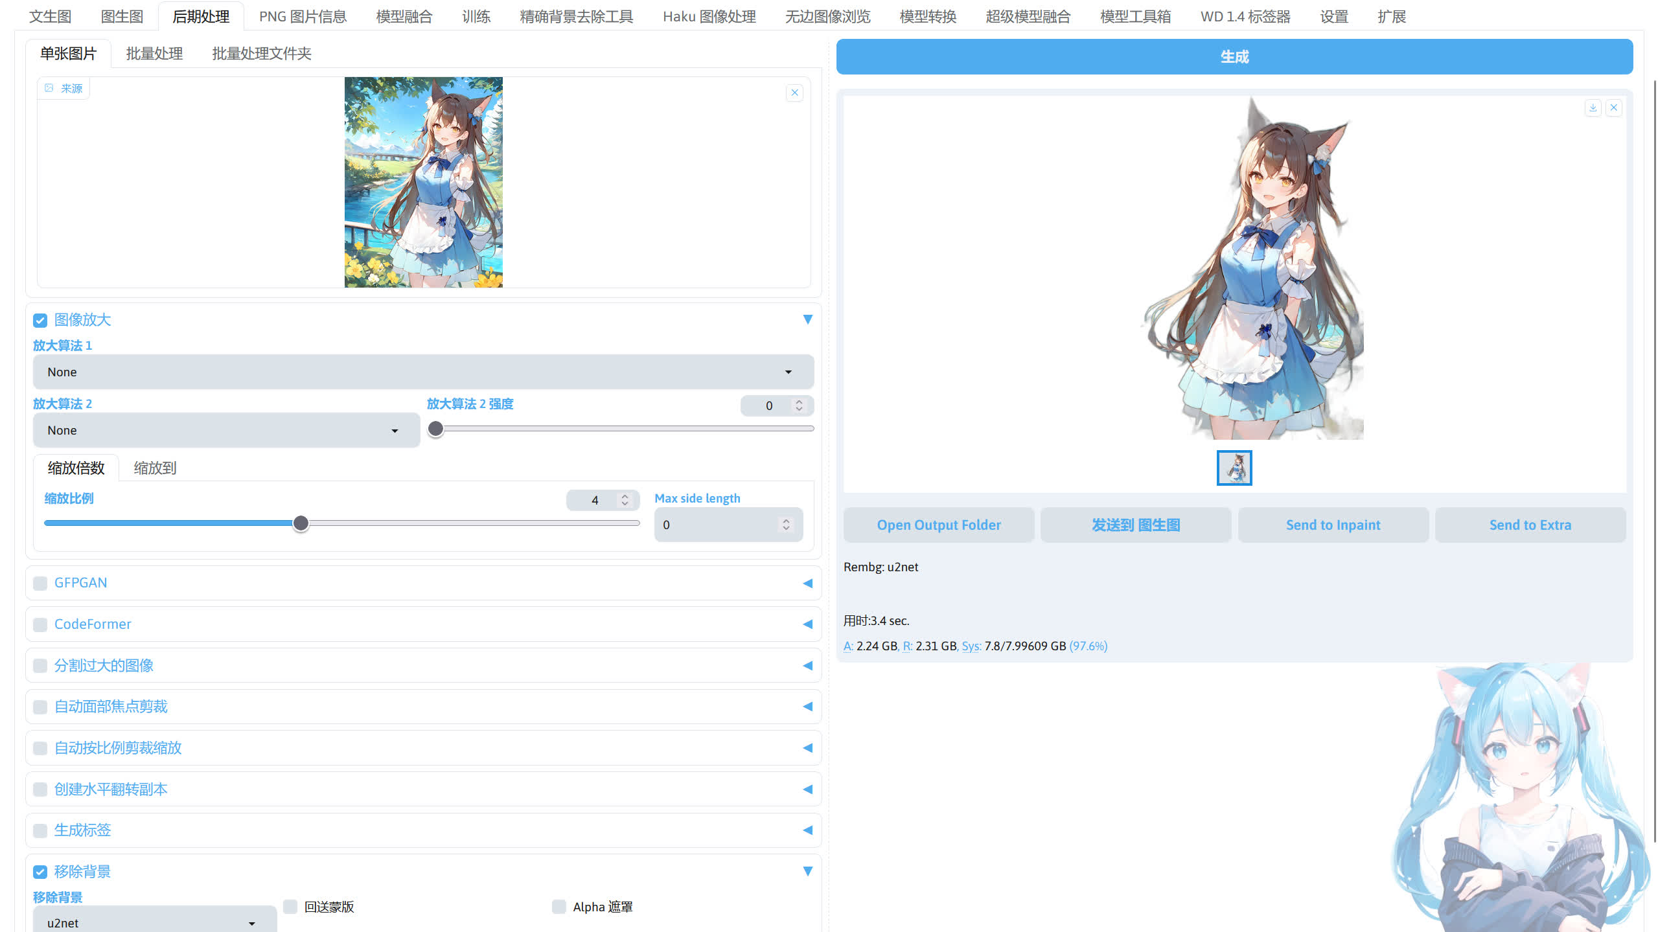Clear the uploaded source image
This screenshot has width=1658, height=932.
pyautogui.click(x=794, y=93)
